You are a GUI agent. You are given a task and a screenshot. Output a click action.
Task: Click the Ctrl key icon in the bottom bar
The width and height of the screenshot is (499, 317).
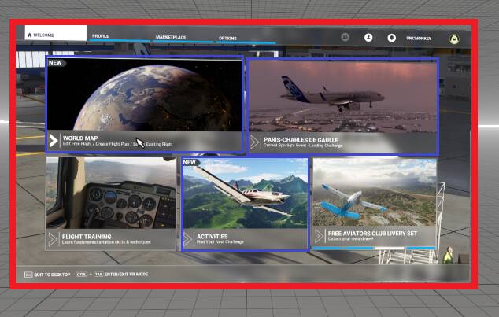(81, 274)
